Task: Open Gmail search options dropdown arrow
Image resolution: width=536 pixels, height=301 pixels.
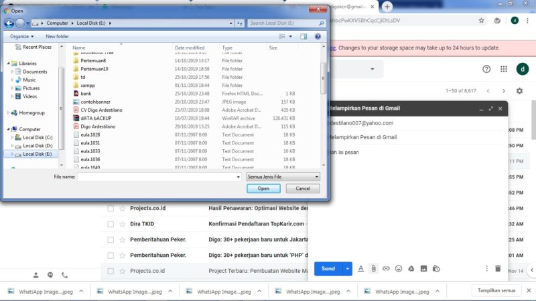Action: coord(373,69)
